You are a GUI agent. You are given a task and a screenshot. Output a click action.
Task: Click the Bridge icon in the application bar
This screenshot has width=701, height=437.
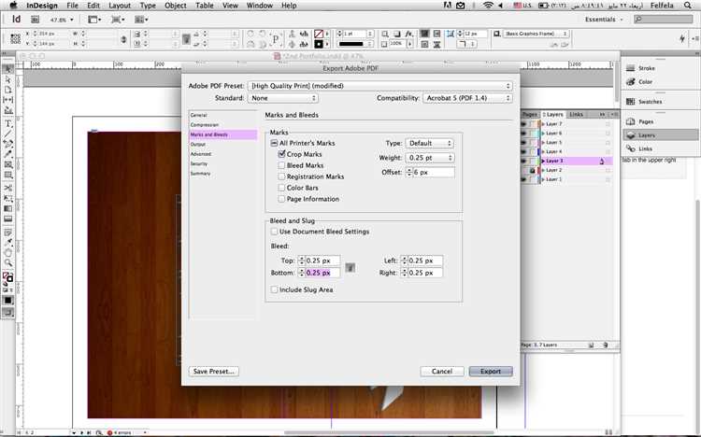click(35, 20)
